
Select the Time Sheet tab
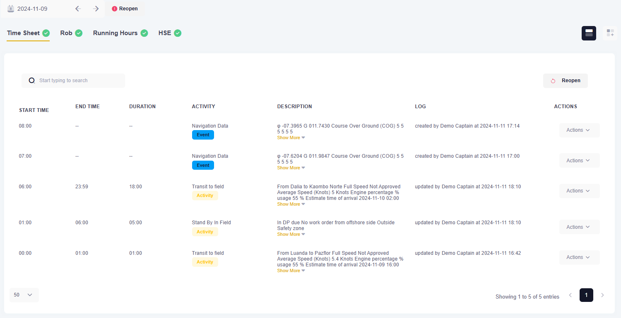(x=24, y=33)
